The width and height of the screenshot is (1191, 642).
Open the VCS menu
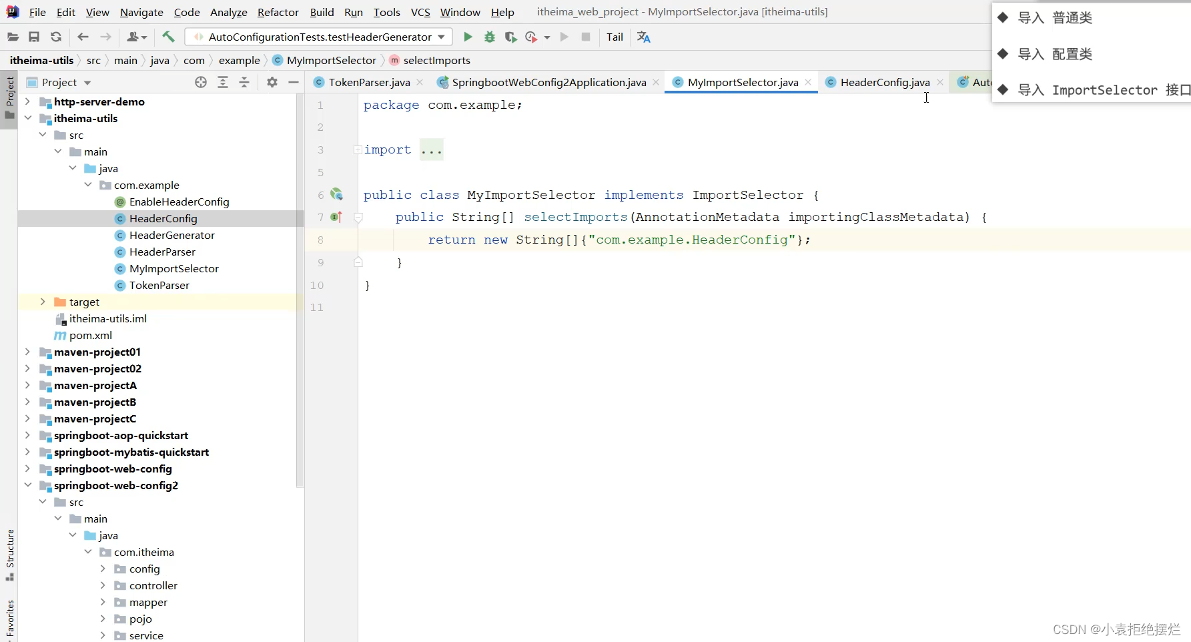(420, 12)
